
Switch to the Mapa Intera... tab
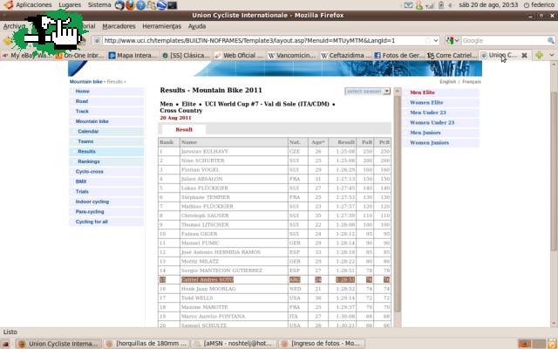click(133, 56)
